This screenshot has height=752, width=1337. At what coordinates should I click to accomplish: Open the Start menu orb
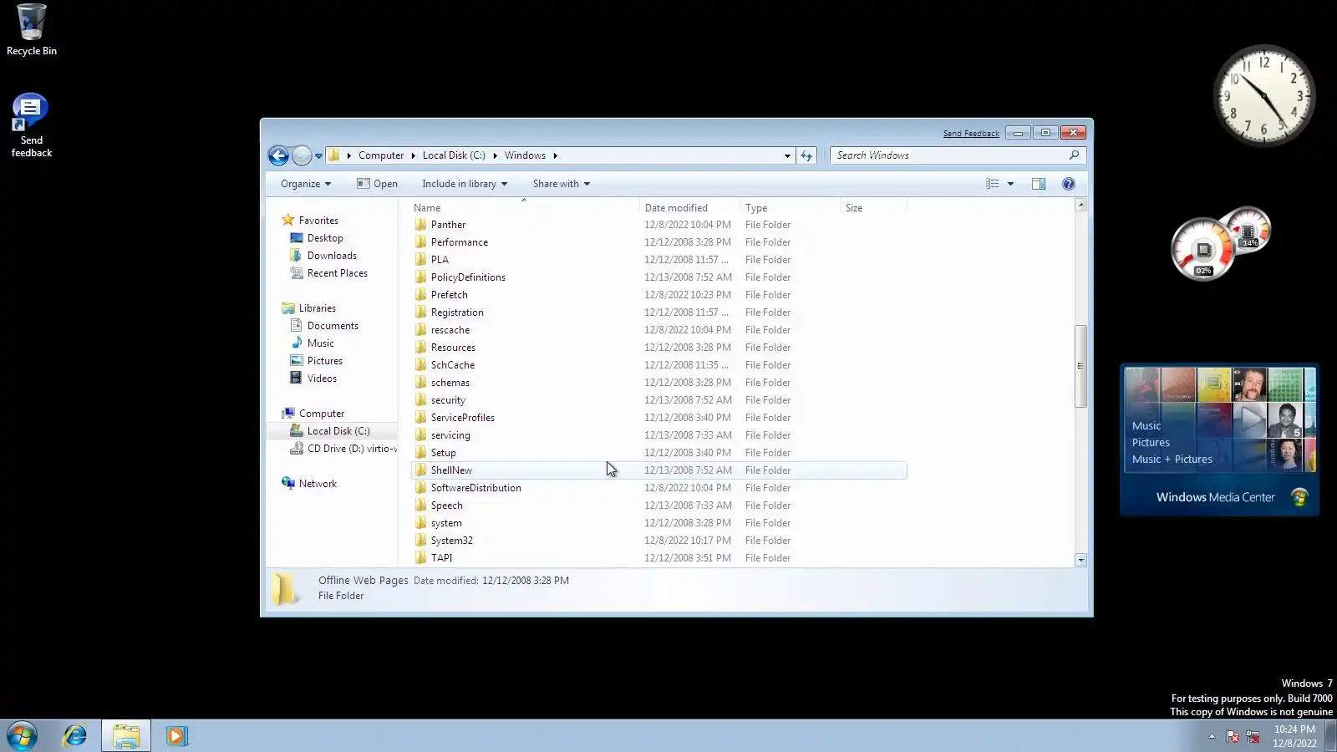pyautogui.click(x=23, y=736)
